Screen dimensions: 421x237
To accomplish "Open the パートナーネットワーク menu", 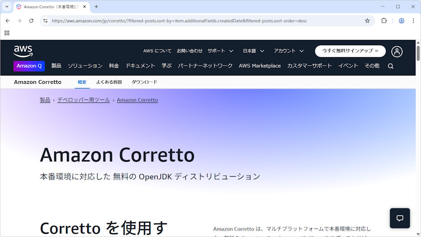I will click(205, 66).
